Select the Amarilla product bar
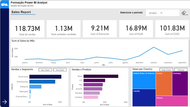This screenshot has height=107, width=190. tap(93, 89)
